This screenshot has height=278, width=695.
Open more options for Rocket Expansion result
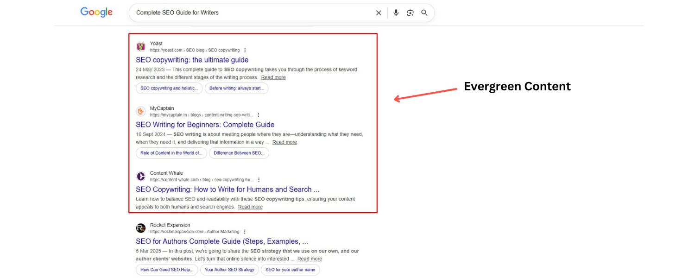pyautogui.click(x=245, y=232)
